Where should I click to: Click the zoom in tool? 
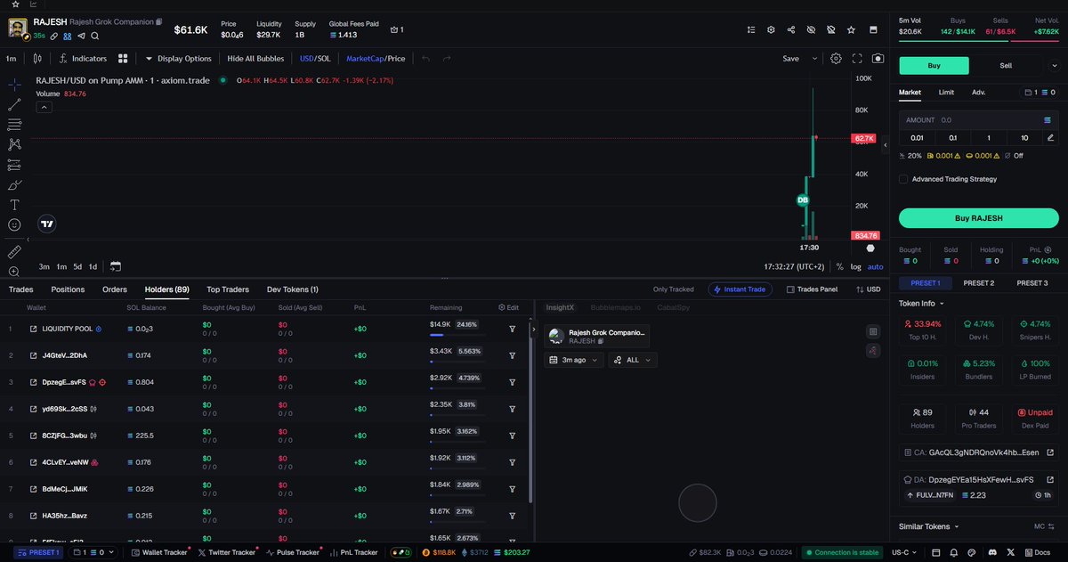(14, 272)
